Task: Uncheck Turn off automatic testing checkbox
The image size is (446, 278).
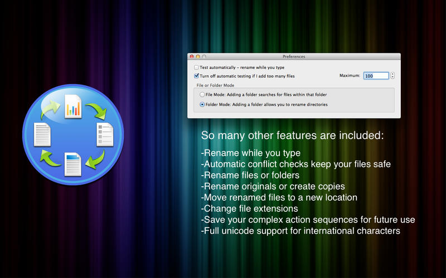Action: point(196,76)
